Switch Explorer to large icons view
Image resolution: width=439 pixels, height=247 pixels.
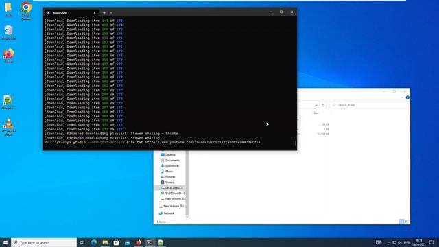pyautogui.click(x=407, y=222)
